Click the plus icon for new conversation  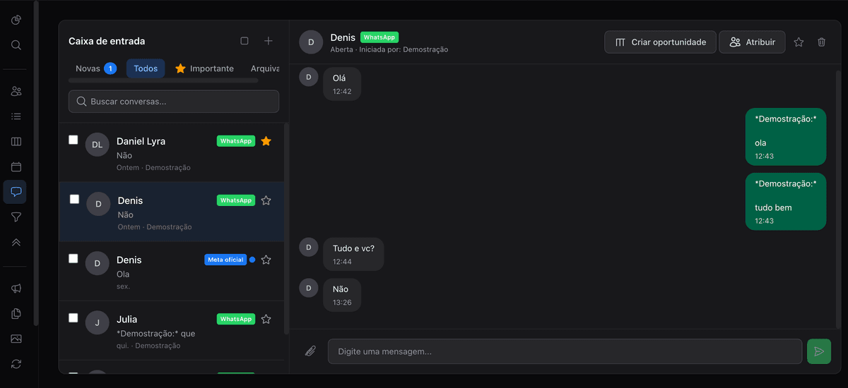point(269,41)
